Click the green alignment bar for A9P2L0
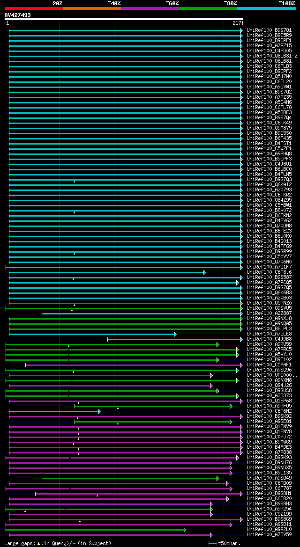The height and width of the screenshot is (547, 300). 96,530
